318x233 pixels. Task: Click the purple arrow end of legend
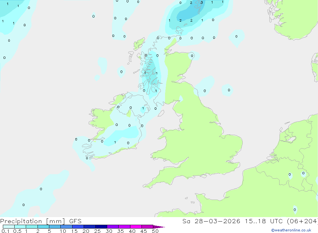click(x=159, y=227)
